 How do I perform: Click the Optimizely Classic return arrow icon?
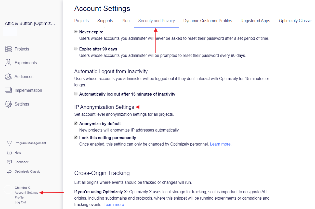(x=9, y=172)
